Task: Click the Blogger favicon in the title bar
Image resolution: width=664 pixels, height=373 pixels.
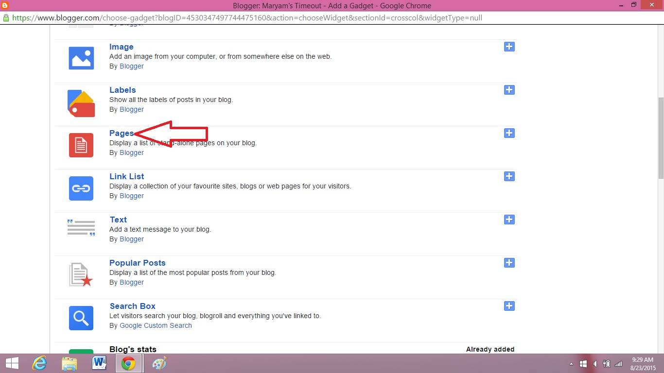Action: 5,5
